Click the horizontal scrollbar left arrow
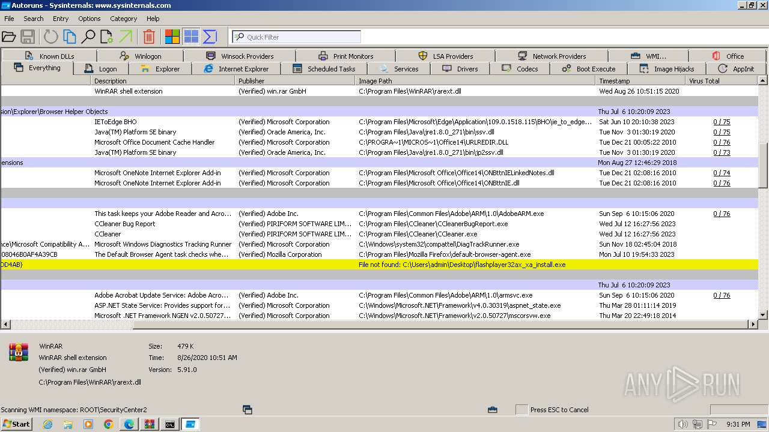Screen dimensions: 769x432 (x=5, y=325)
